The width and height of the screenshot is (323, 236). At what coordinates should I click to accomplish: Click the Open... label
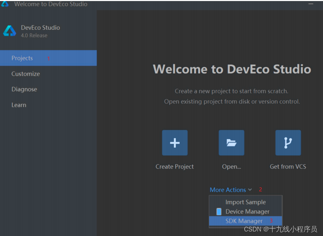[x=231, y=166]
